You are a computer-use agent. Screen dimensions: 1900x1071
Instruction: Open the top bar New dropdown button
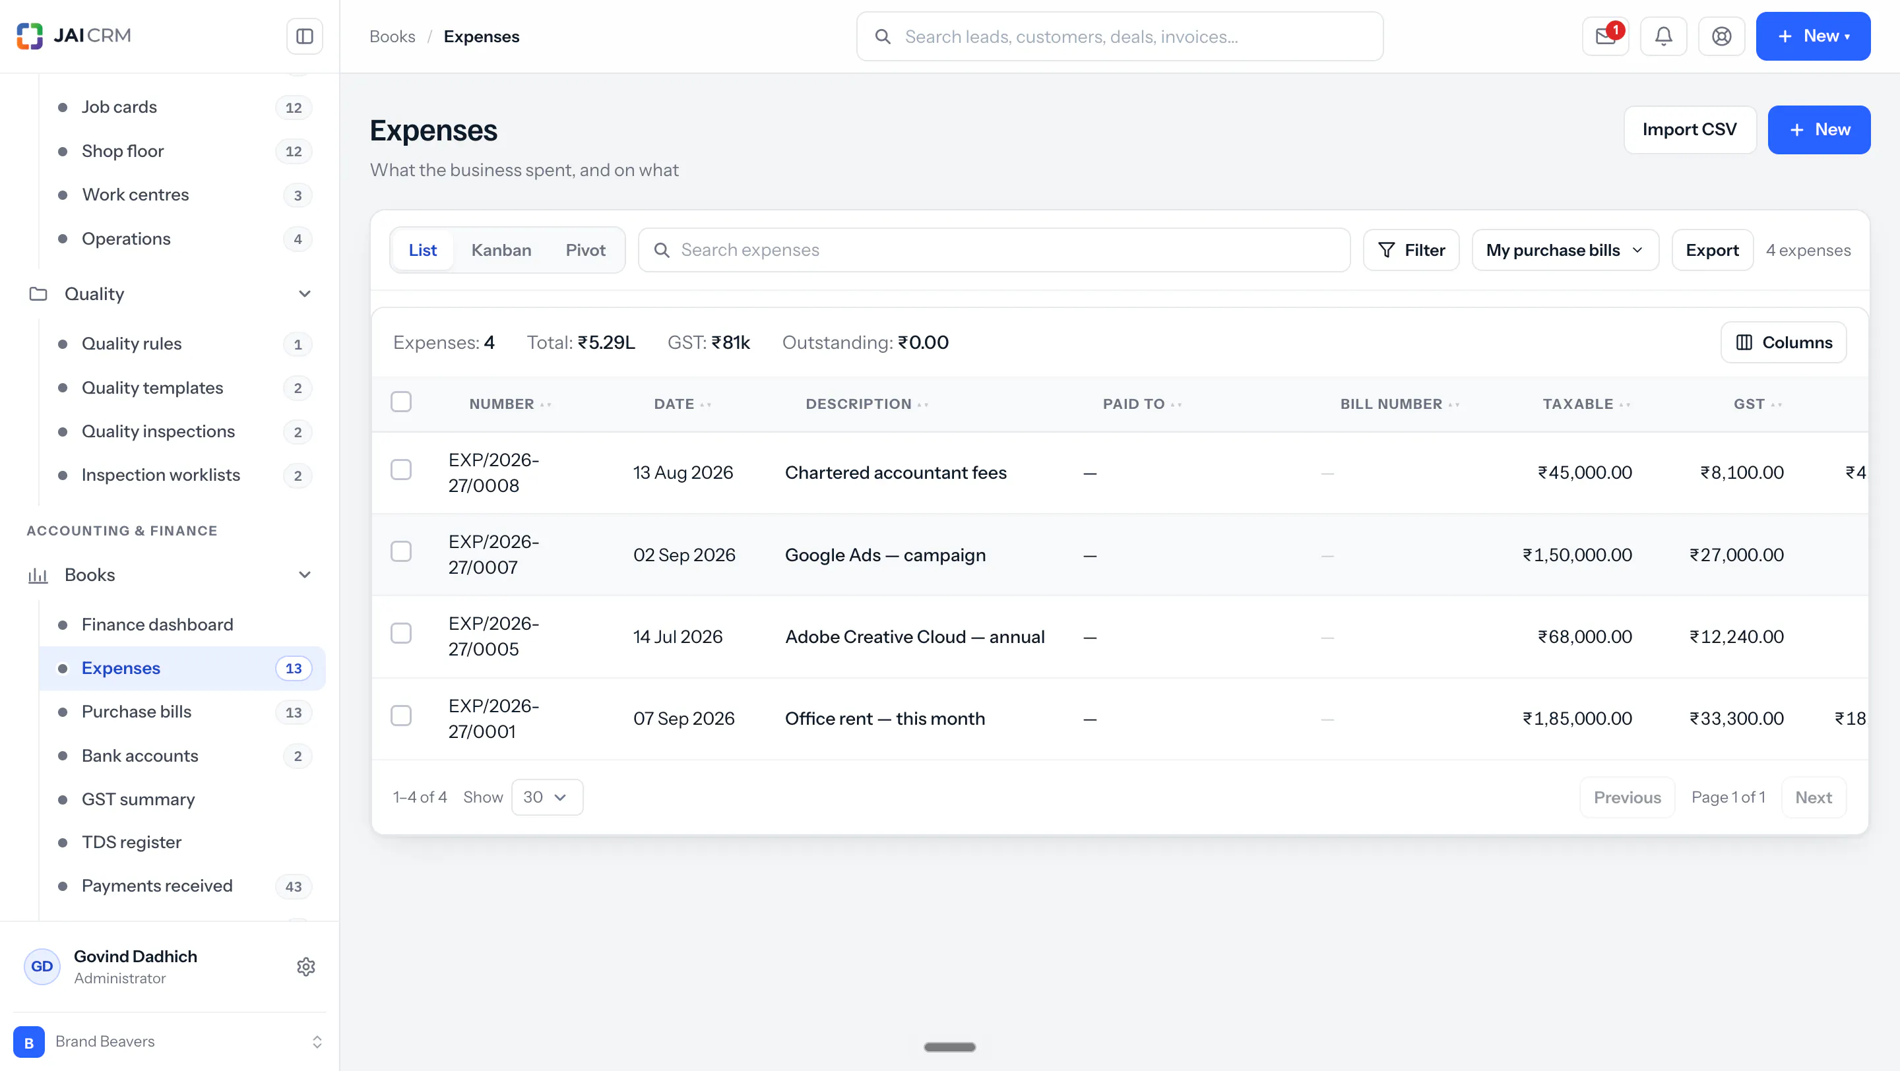(x=1813, y=36)
